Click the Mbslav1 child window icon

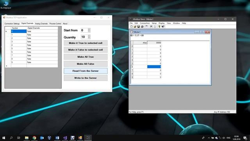[132, 32]
